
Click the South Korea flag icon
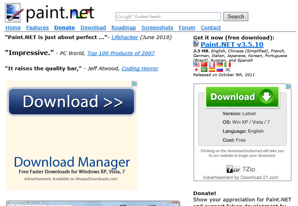tap(228, 70)
